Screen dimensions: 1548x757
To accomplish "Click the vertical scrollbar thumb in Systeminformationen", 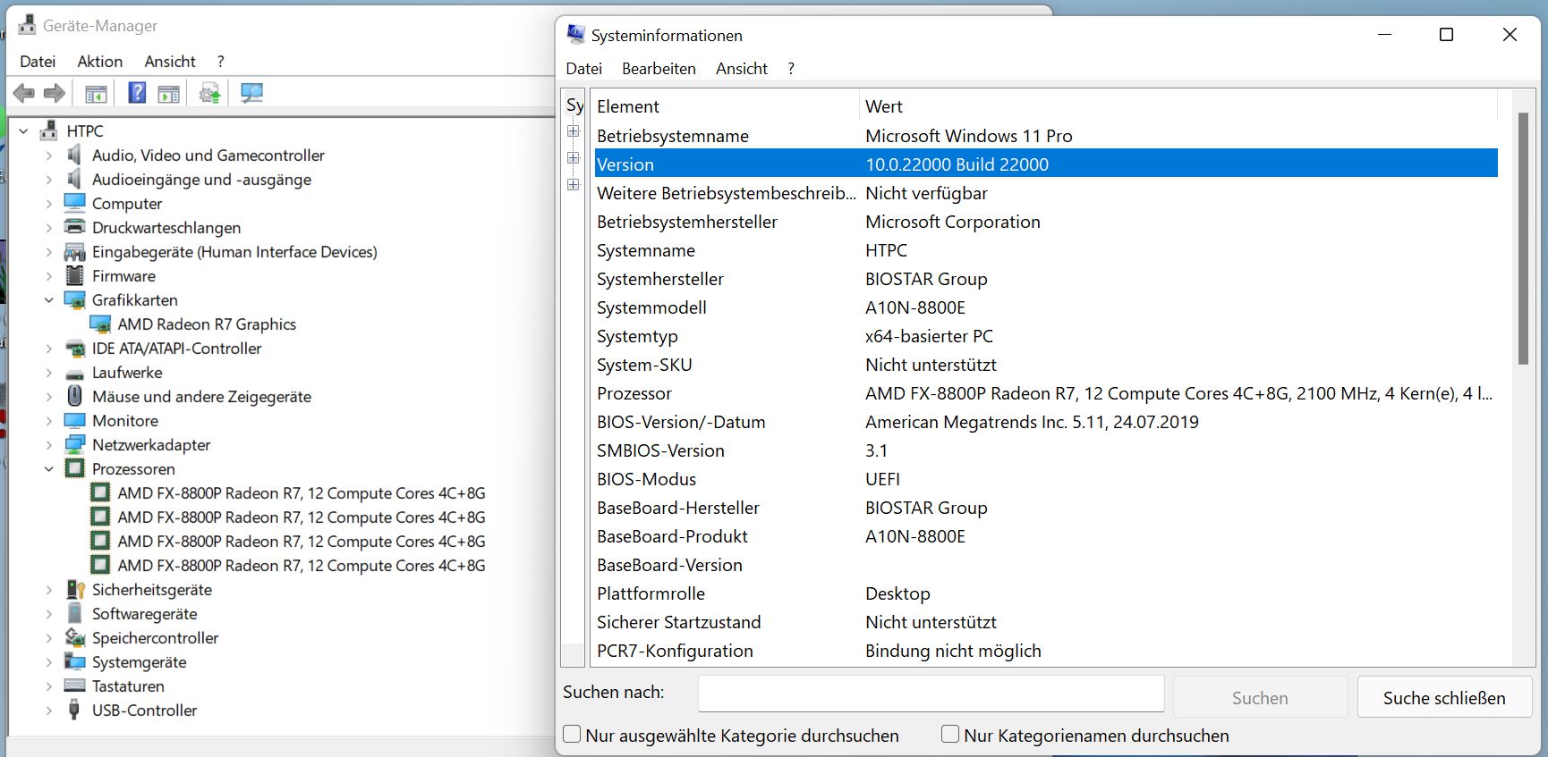I will [x=1523, y=239].
